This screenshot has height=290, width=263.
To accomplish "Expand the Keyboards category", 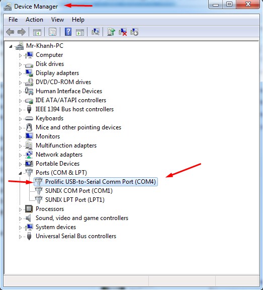I will click(20, 119).
